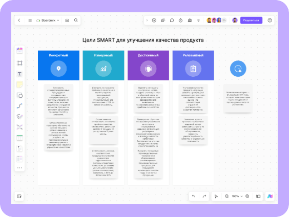
Task: Zoom out with the minus magnifier
Action: (x=226, y=196)
